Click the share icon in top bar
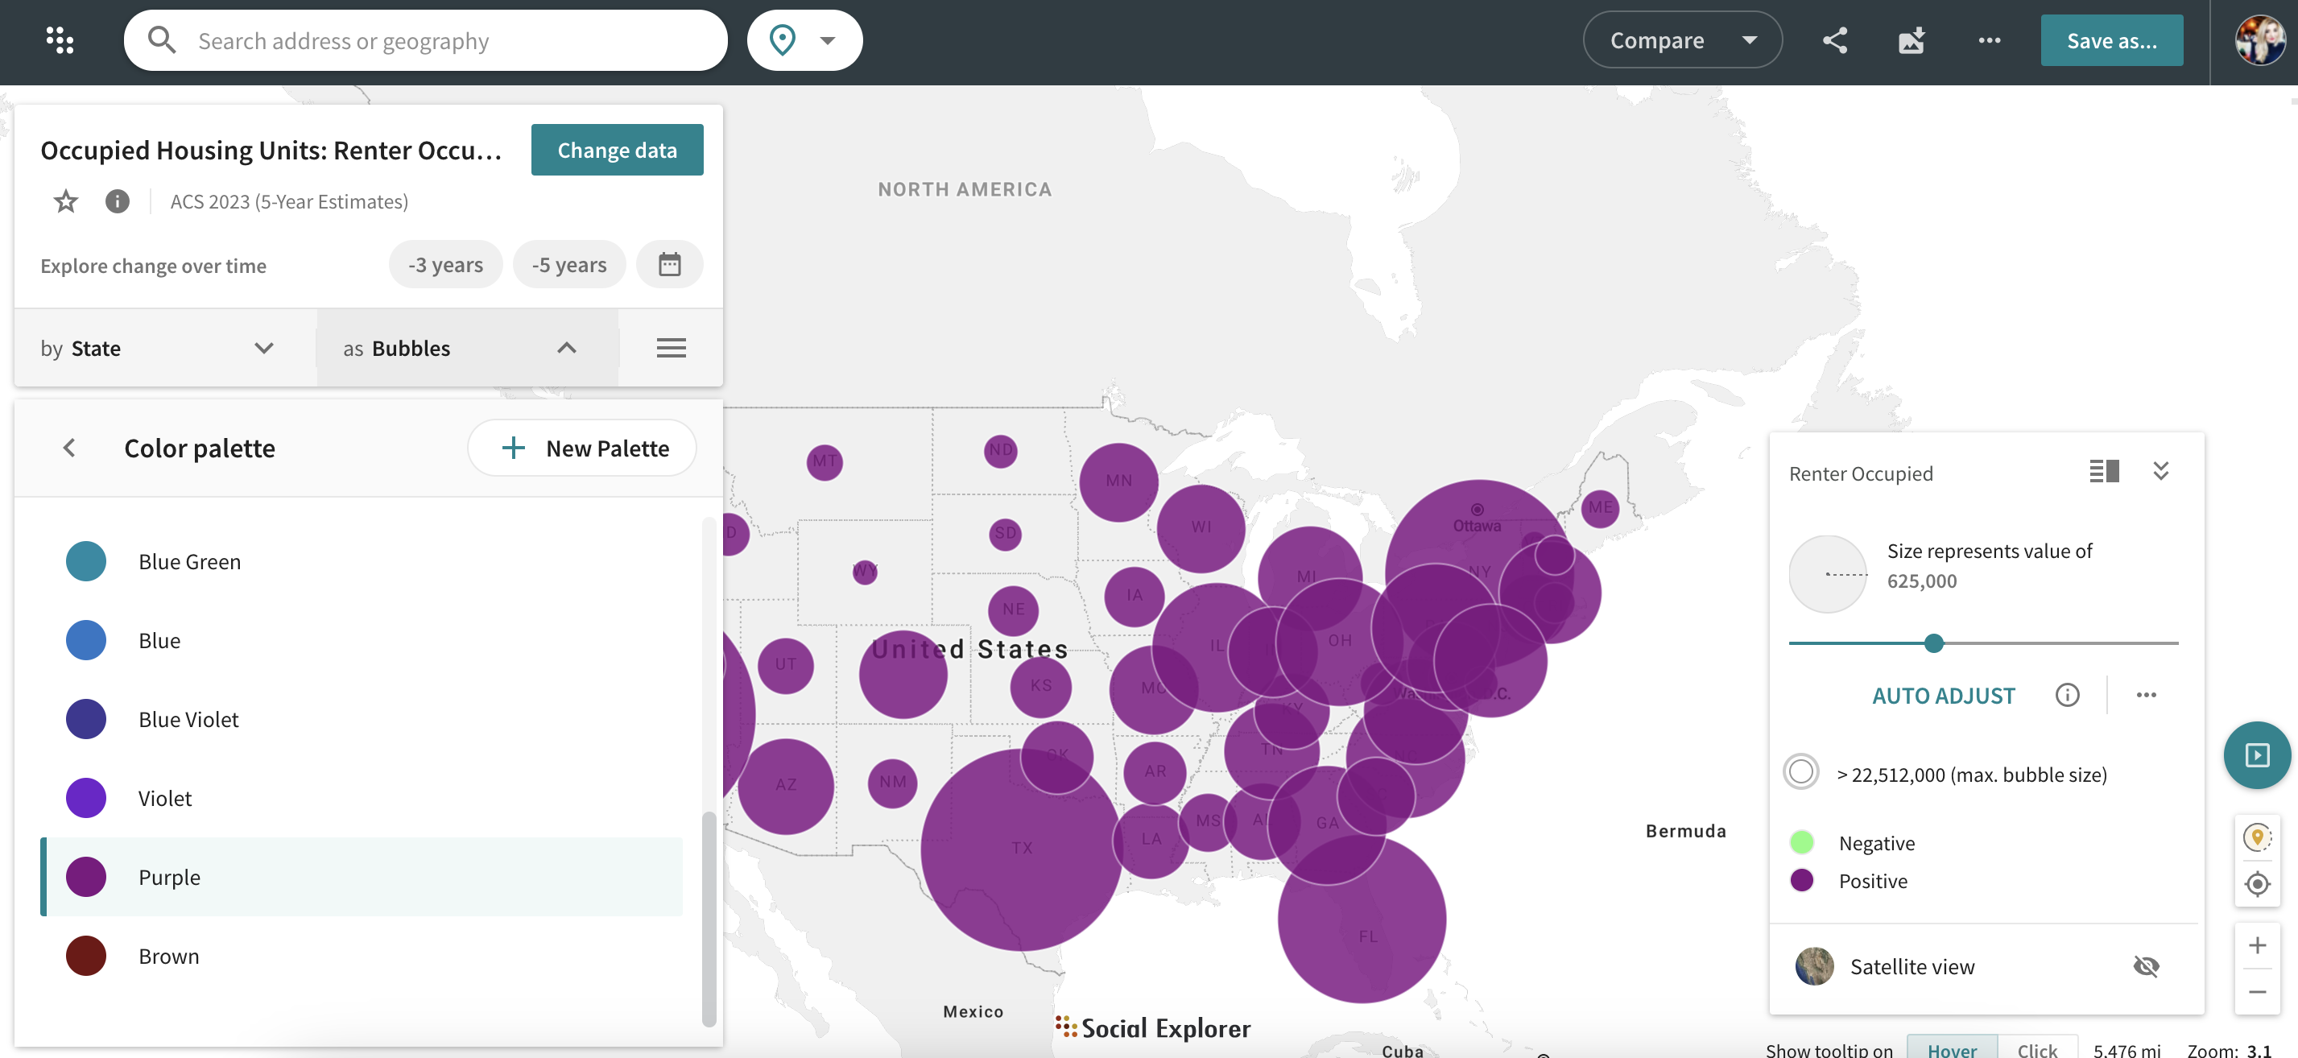 1834,40
